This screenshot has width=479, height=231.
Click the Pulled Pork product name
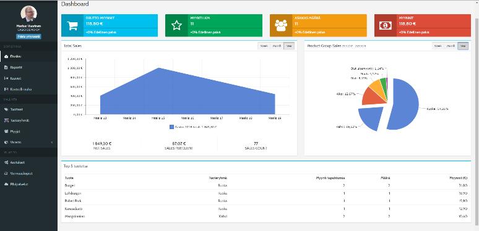coord(72,201)
